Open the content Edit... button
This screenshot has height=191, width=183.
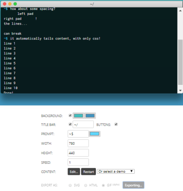74,171
